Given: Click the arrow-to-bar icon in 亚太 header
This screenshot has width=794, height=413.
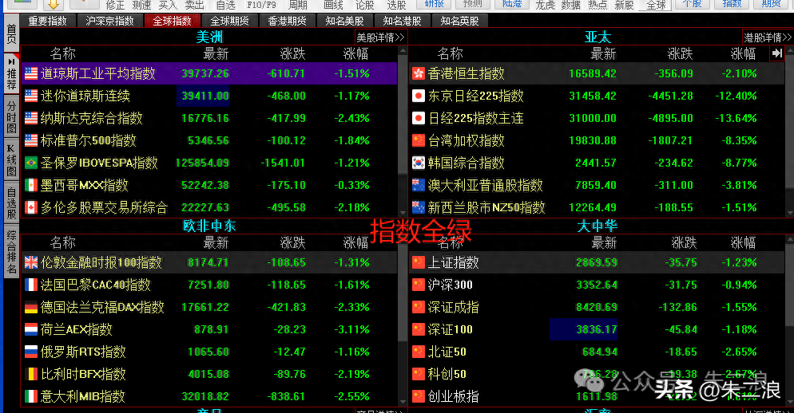Looking at the screenshot, I should (x=776, y=53).
